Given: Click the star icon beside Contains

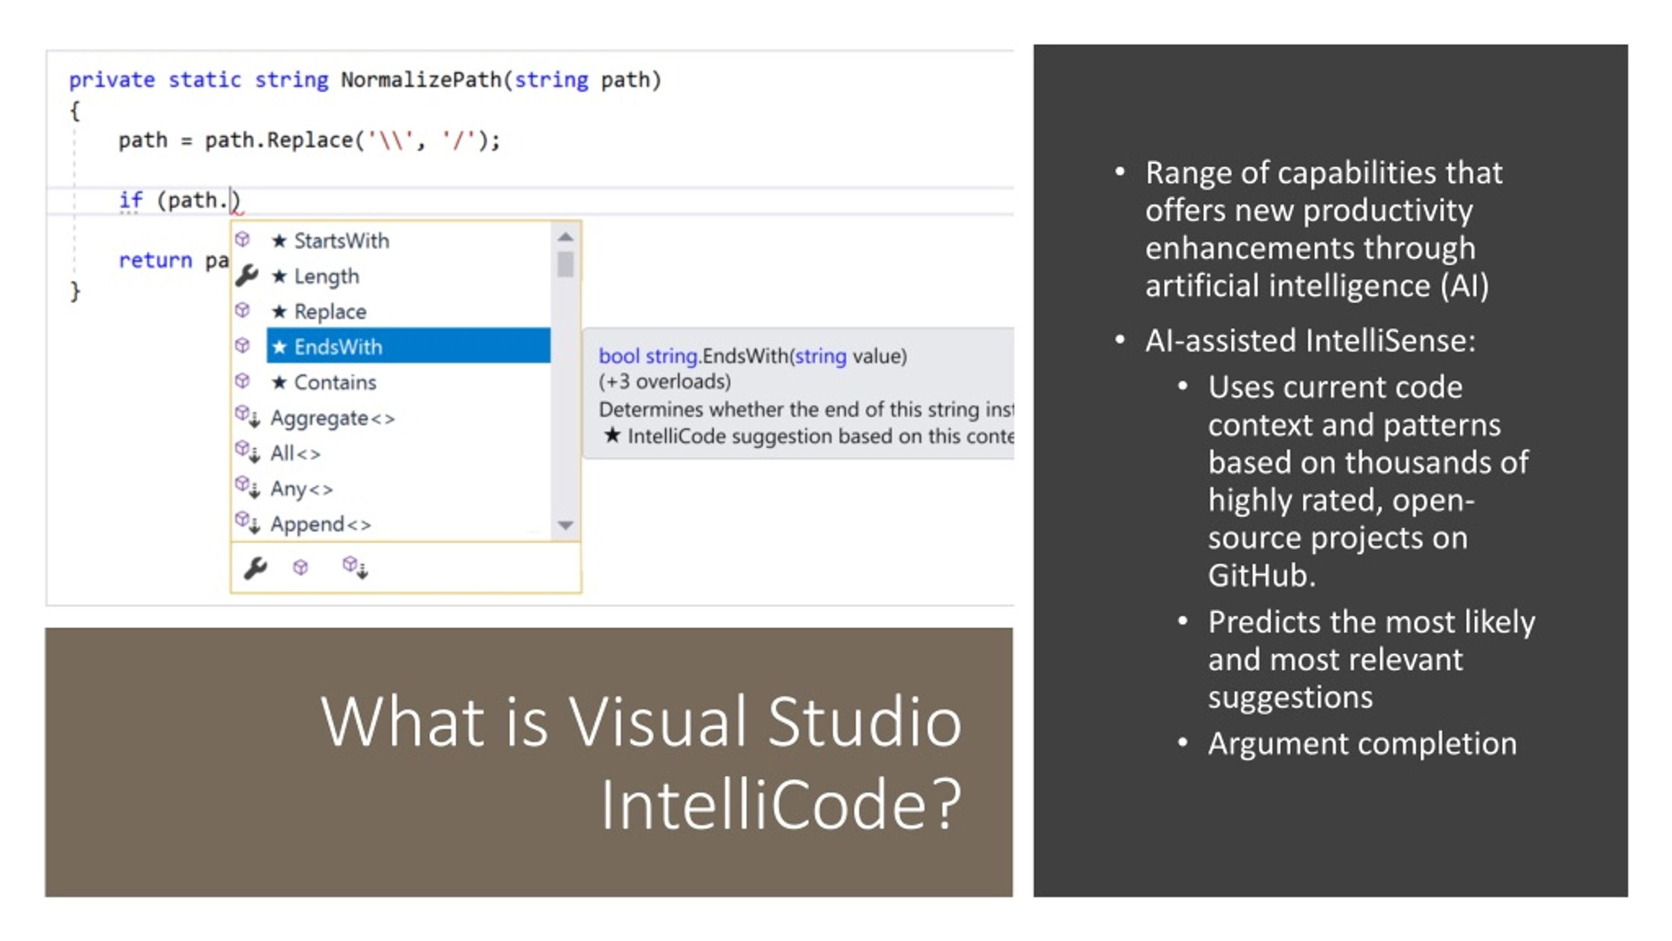Looking at the screenshot, I should click(x=280, y=382).
